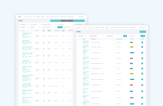The height and width of the screenshot is (106, 163).
Task: Open Task Import Logs in Tasks window navbar
Action: coord(64,17)
